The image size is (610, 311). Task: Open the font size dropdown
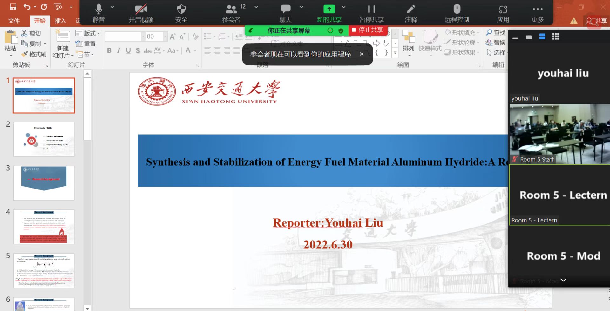pyautogui.click(x=165, y=36)
